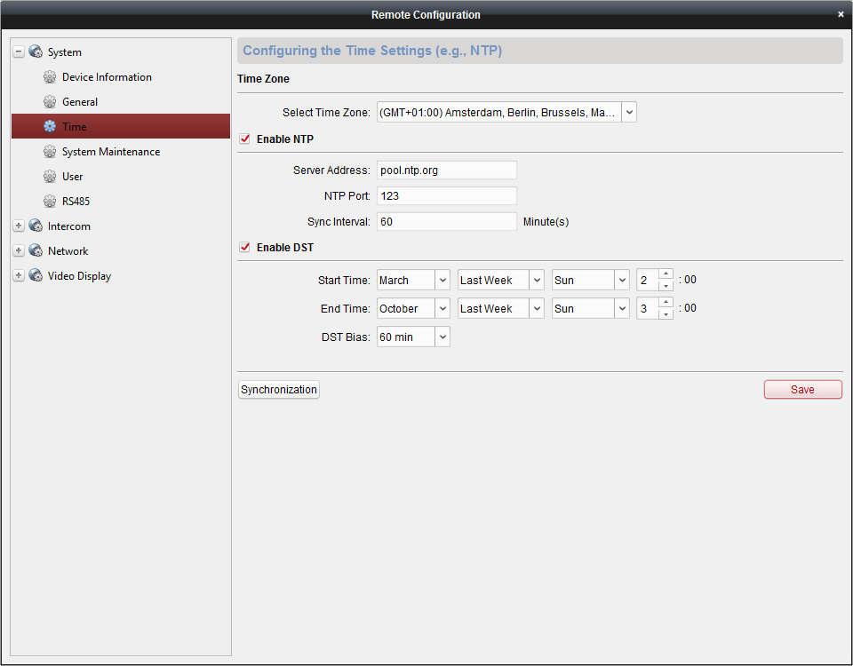Click the globe icon next to Intercom
This screenshot has width=853, height=666.
[x=36, y=226]
